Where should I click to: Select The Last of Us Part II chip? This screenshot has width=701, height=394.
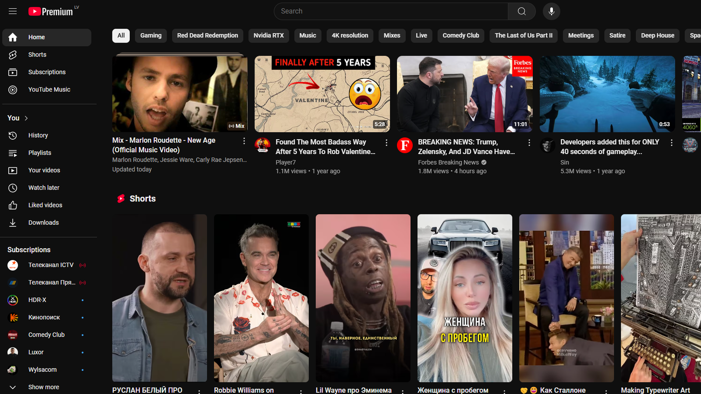click(x=524, y=35)
